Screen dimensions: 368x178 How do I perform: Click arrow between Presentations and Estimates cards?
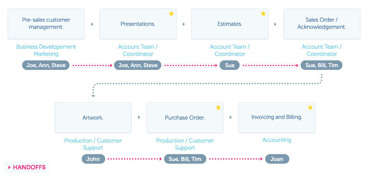point(184,24)
